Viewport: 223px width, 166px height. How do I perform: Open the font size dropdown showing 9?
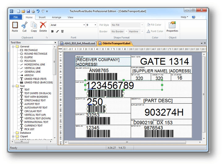coord(95,25)
